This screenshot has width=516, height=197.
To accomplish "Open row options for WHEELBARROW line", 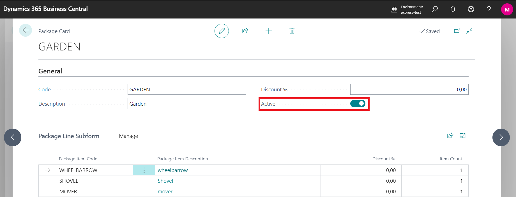I will pos(144,170).
